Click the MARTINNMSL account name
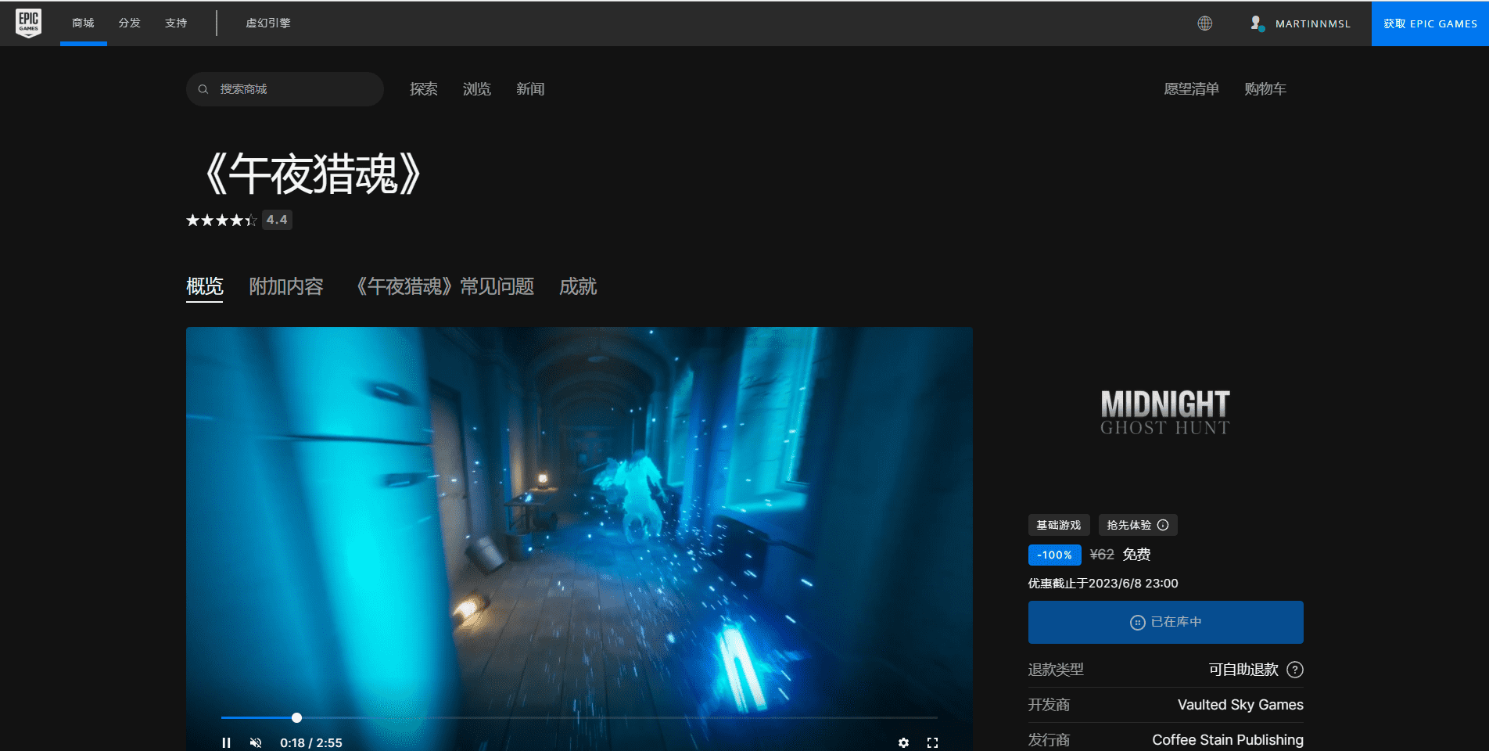Screen dimensions: 1489x751 (1313, 23)
